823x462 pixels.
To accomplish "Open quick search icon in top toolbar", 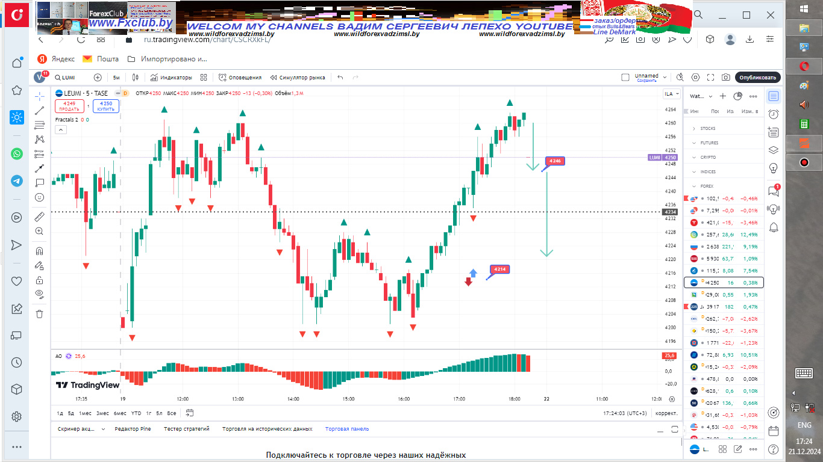I will 680,78.
